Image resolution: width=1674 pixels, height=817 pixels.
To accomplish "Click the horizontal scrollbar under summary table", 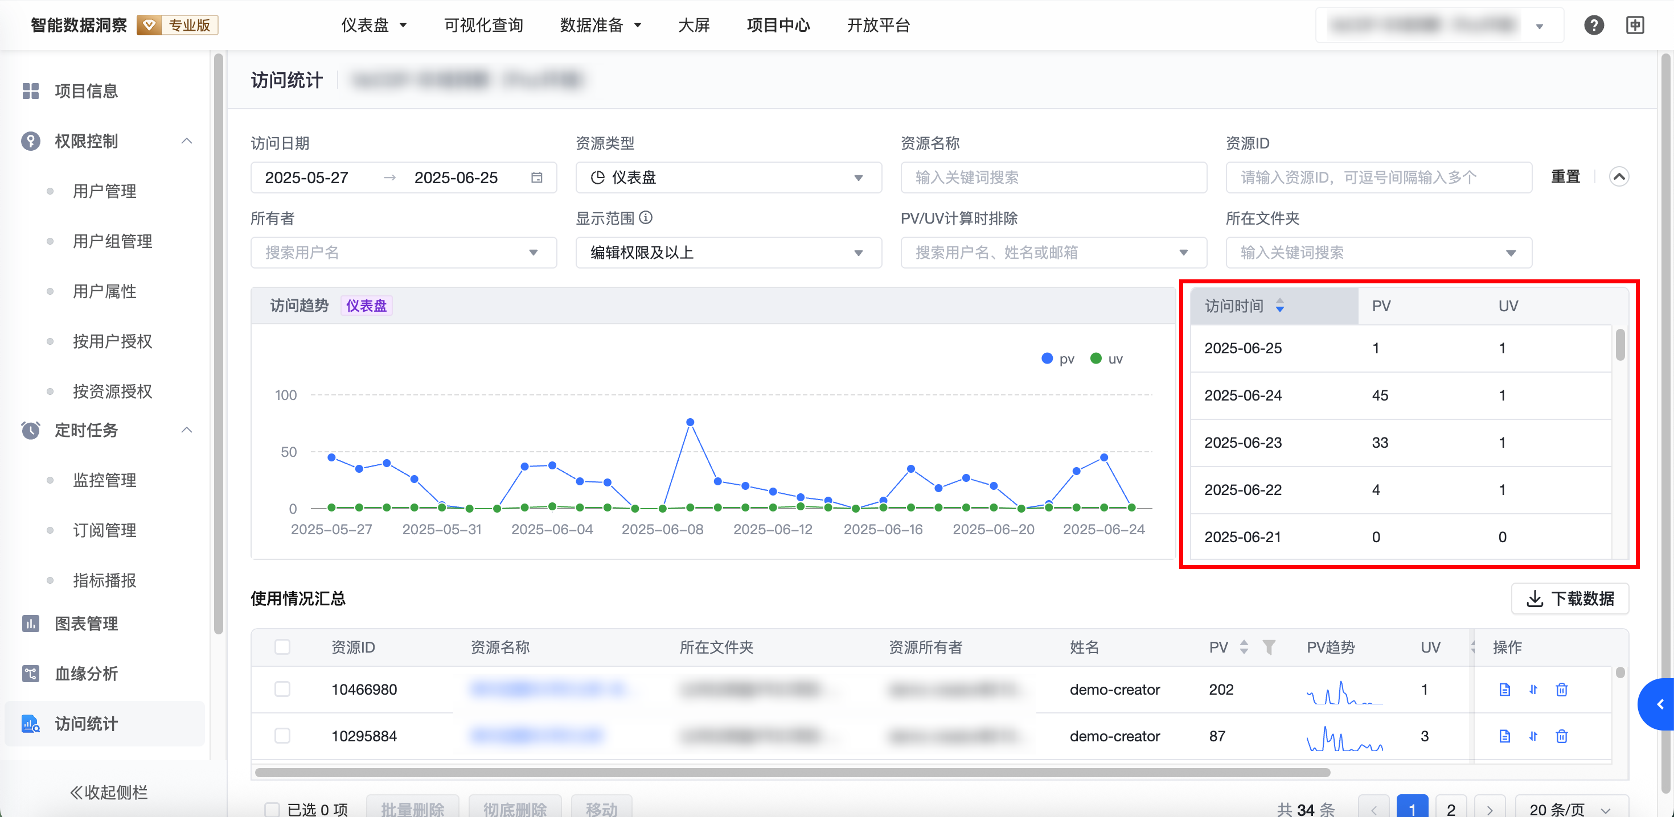I will (x=792, y=772).
